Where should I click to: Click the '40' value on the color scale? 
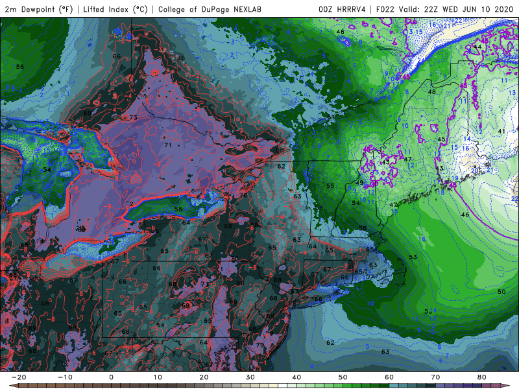point(296,377)
